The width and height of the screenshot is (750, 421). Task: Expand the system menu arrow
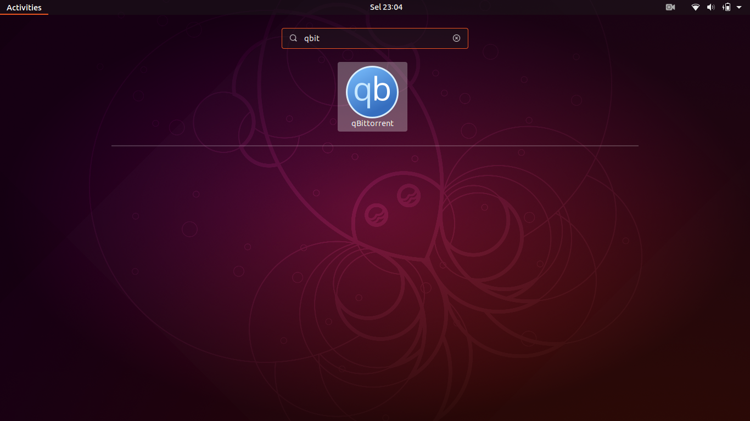[x=739, y=7]
